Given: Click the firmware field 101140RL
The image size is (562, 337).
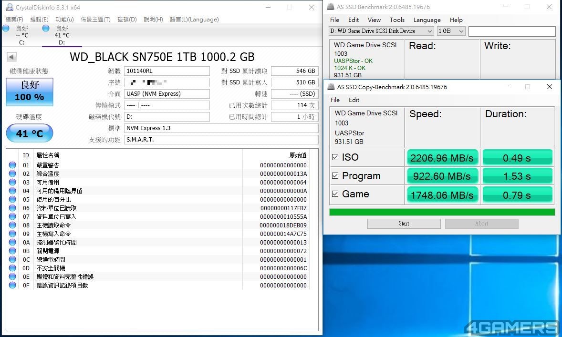Looking at the screenshot, I should (x=167, y=71).
